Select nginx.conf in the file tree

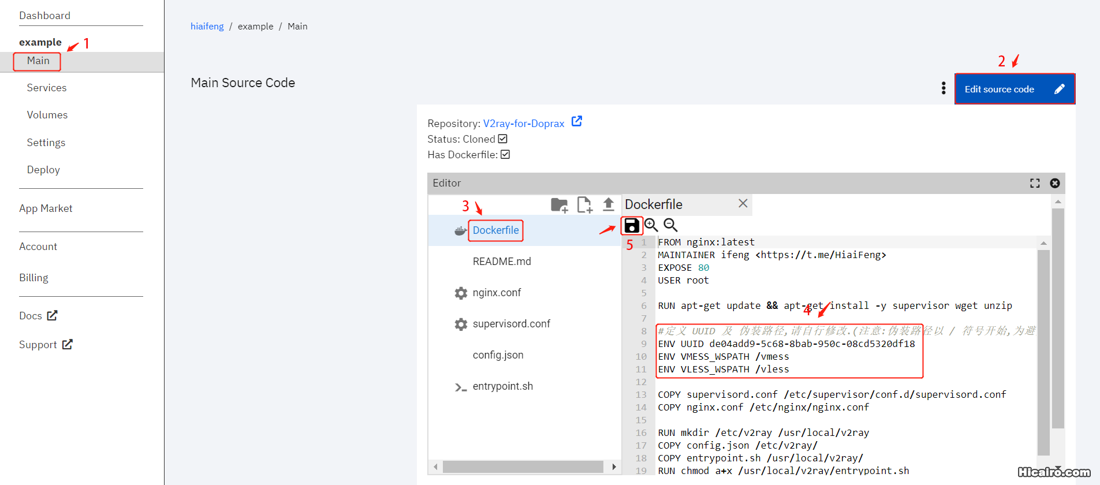497,293
